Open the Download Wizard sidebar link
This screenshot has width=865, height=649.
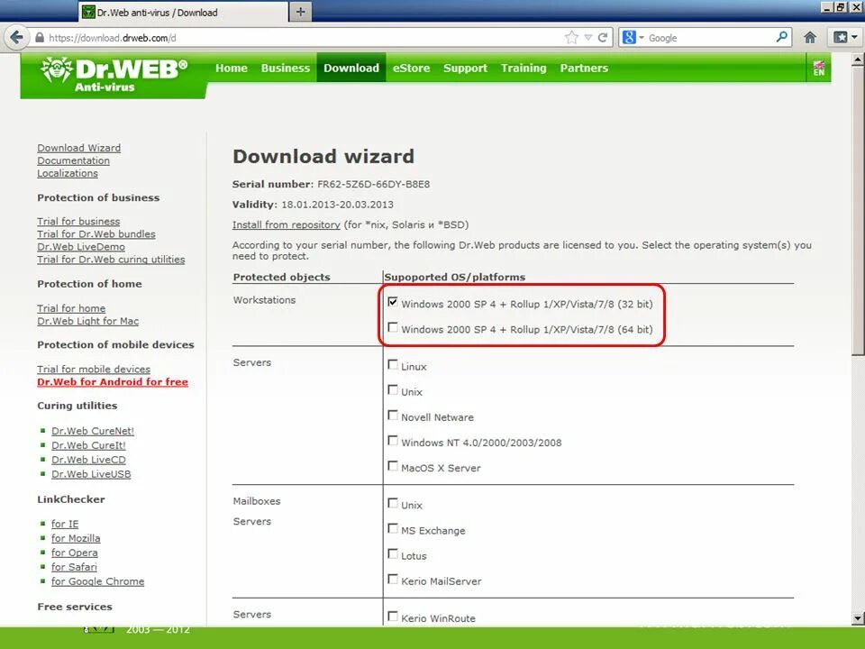(x=79, y=148)
